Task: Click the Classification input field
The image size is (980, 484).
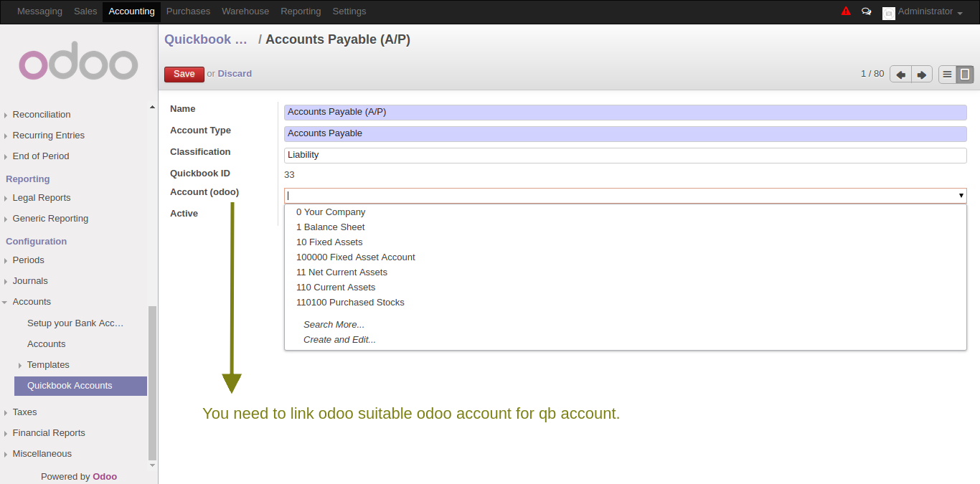Action: tap(626, 156)
